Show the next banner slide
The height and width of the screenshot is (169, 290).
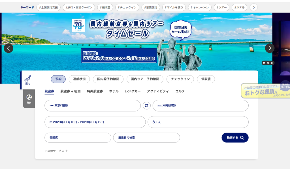[270, 48]
